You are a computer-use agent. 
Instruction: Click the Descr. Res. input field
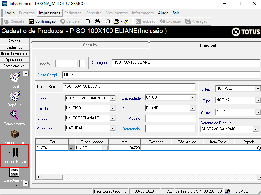coord(129,87)
